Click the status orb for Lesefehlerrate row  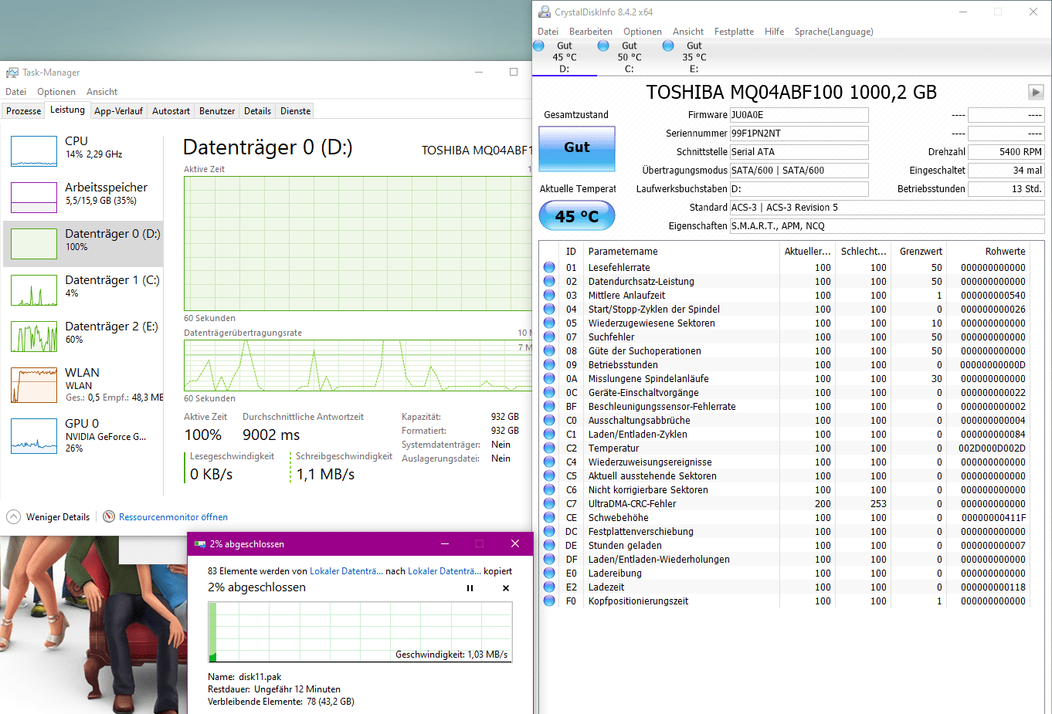tap(549, 267)
